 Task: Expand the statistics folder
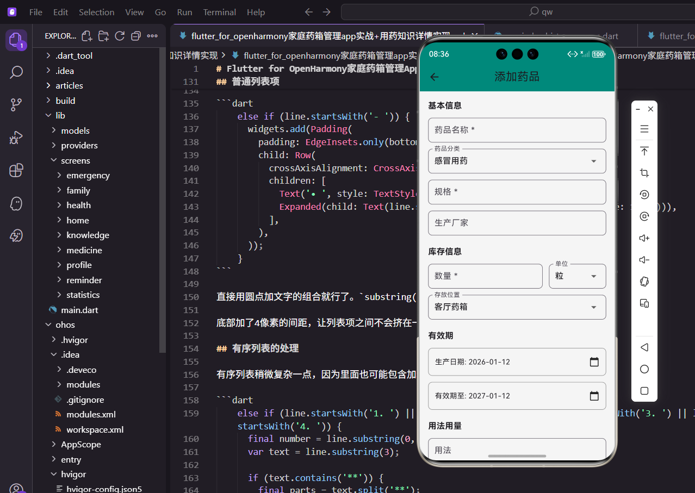click(x=83, y=295)
